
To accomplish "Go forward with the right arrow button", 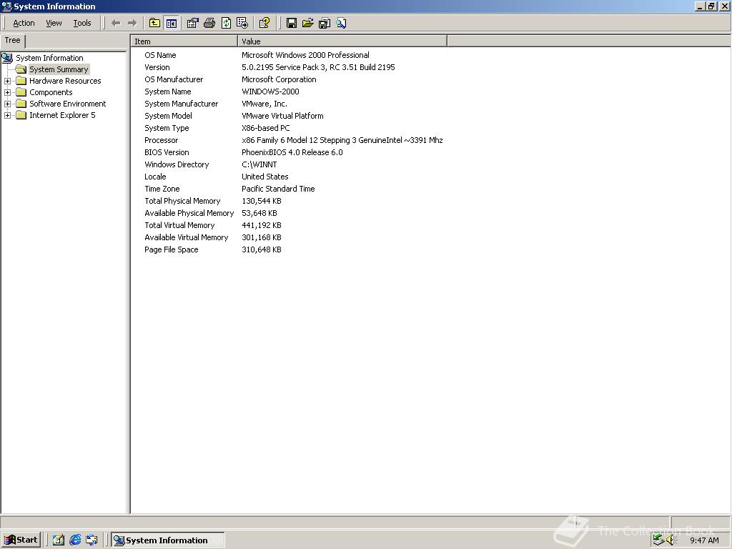I will pyautogui.click(x=132, y=23).
